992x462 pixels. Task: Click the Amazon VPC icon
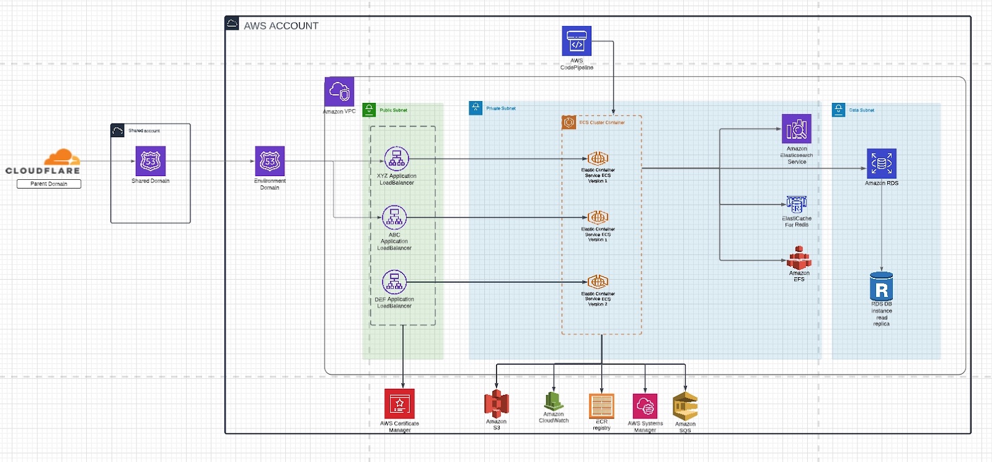pyautogui.click(x=339, y=92)
